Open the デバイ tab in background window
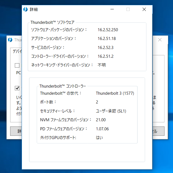This screenshot has height=173, width=173. point(16,51)
